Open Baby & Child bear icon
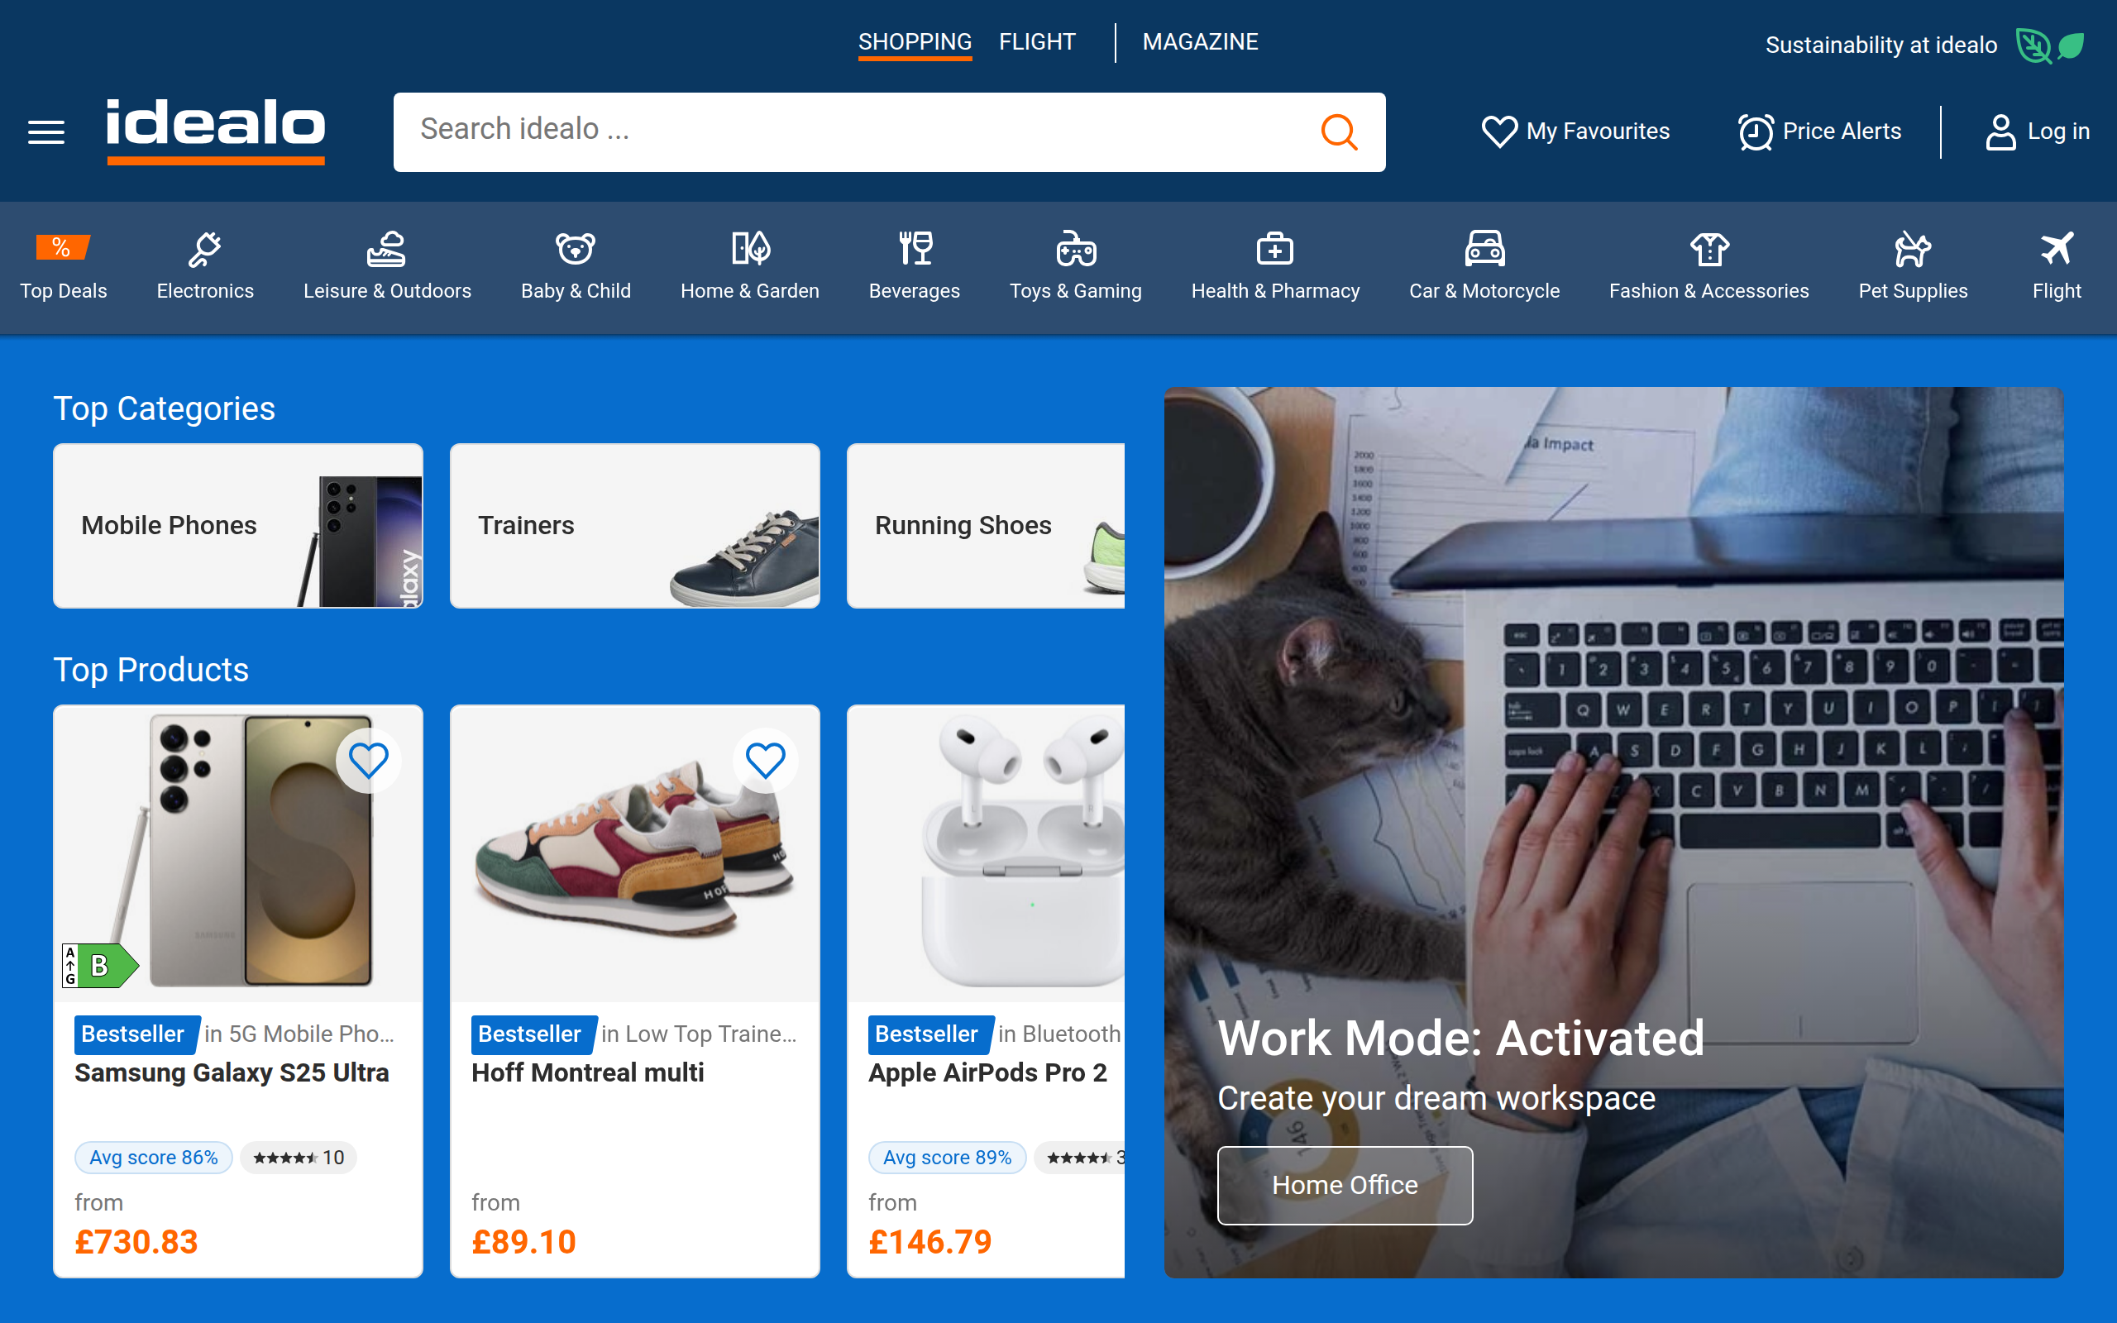The image size is (2117, 1323). (x=576, y=250)
